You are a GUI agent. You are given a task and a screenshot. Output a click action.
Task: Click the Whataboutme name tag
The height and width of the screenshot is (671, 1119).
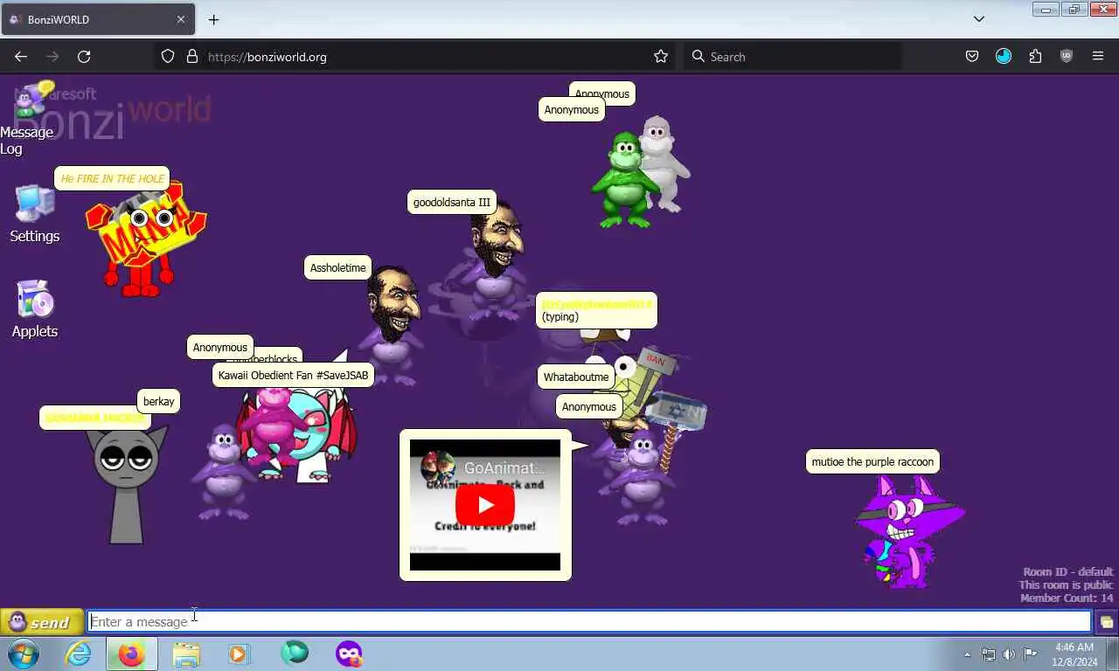pyautogui.click(x=576, y=377)
